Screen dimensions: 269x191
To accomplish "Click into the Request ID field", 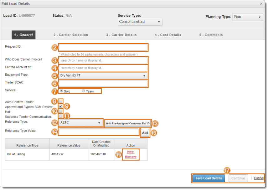I will pyautogui.click(x=103, y=47).
